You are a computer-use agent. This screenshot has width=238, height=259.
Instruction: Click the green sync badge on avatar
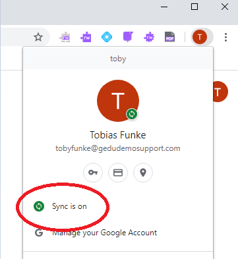tap(132, 114)
